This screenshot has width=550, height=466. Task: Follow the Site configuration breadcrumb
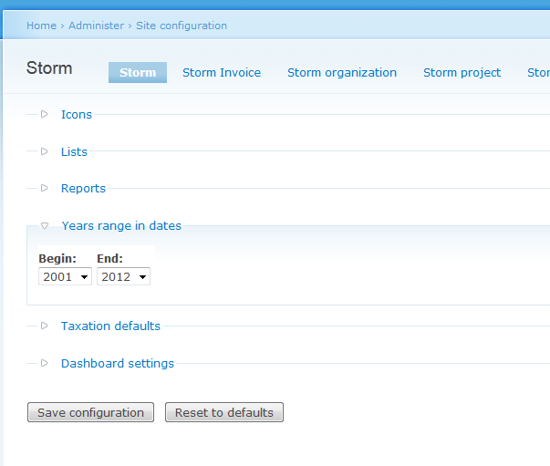182,26
